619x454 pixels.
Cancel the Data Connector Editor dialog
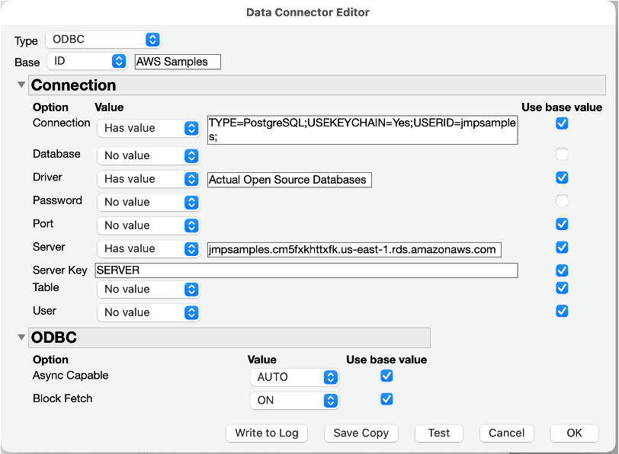pyautogui.click(x=506, y=433)
